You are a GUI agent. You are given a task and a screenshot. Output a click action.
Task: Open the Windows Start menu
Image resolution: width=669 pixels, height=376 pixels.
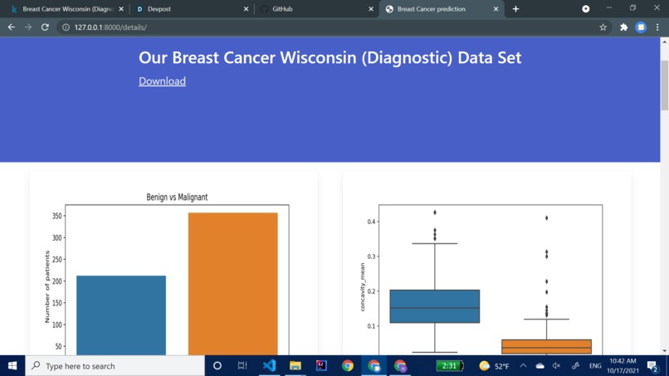pyautogui.click(x=12, y=366)
